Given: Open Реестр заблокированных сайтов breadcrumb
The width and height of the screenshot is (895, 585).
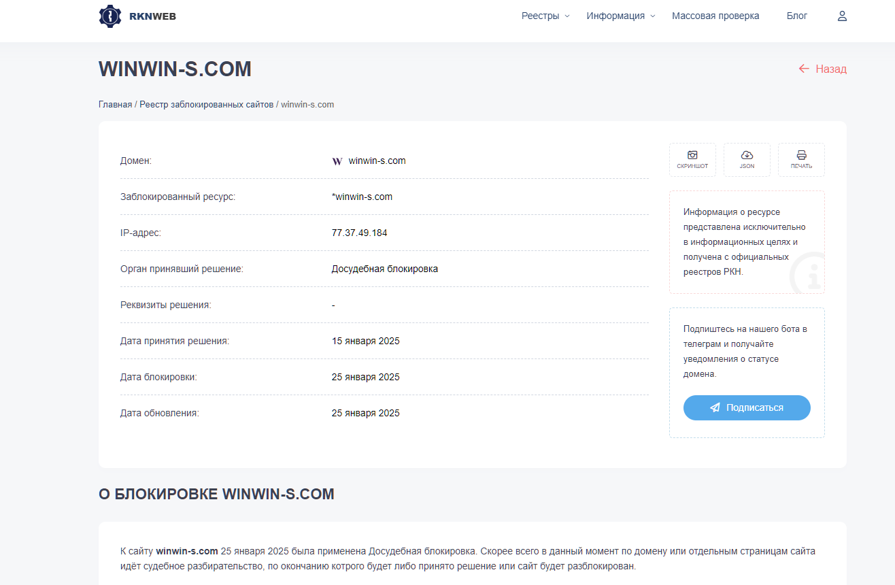Looking at the screenshot, I should coord(207,105).
